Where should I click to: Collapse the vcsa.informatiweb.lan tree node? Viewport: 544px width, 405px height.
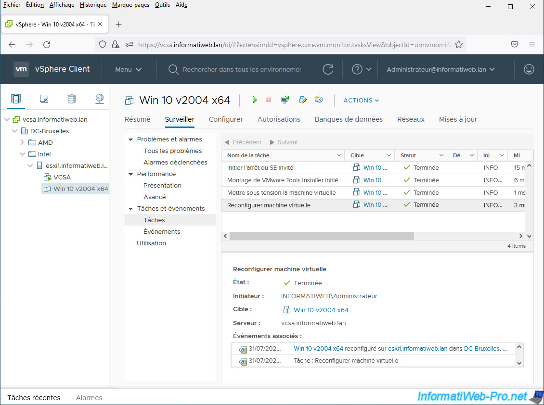pyautogui.click(x=7, y=119)
